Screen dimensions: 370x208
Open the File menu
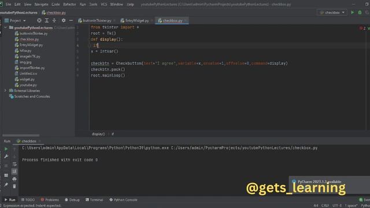[8, 4]
